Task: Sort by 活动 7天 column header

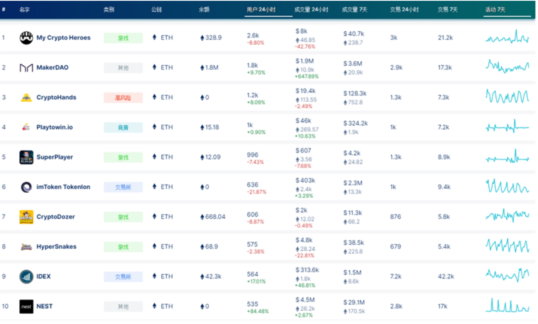Action: (495, 9)
